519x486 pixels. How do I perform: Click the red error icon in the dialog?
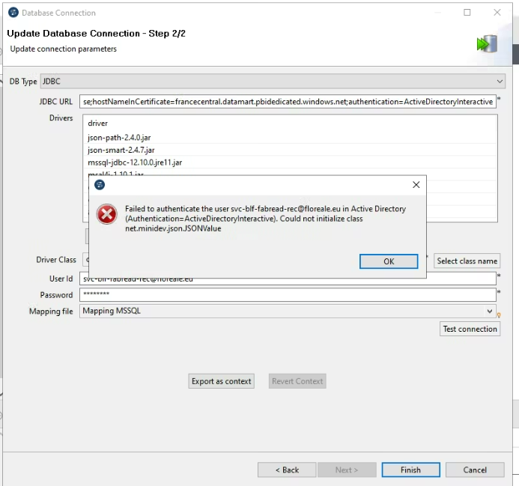pos(106,214)
